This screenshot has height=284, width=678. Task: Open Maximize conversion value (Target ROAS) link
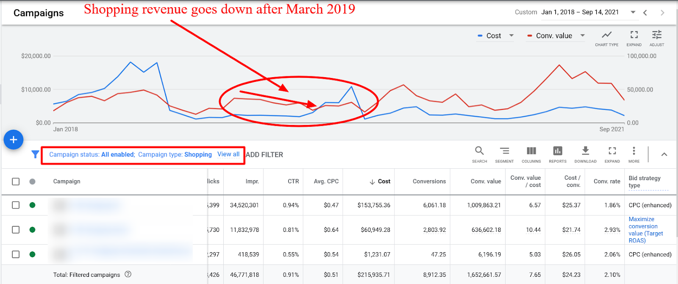click(x=646, y=230)
